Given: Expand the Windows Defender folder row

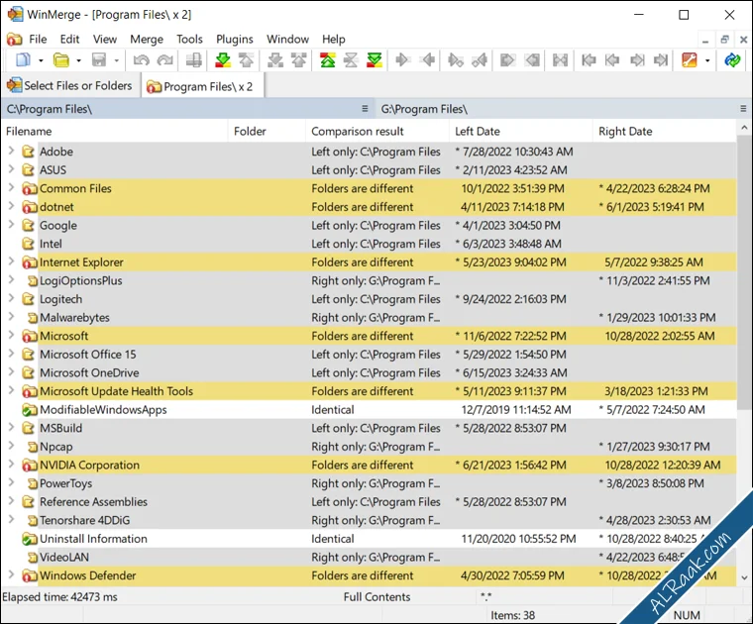Looking at the screenshot, I should pyautogui.click(x=11, y=575).
